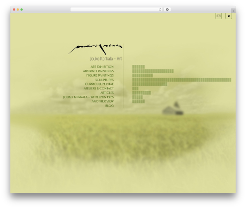Focus the browser address bar
246x208 pixels.
[116, 10]
